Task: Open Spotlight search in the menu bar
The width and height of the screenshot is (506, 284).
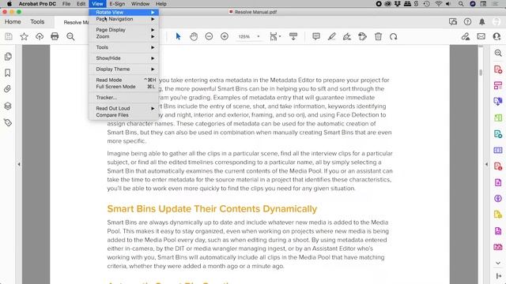Action: [x=461, y=4]
